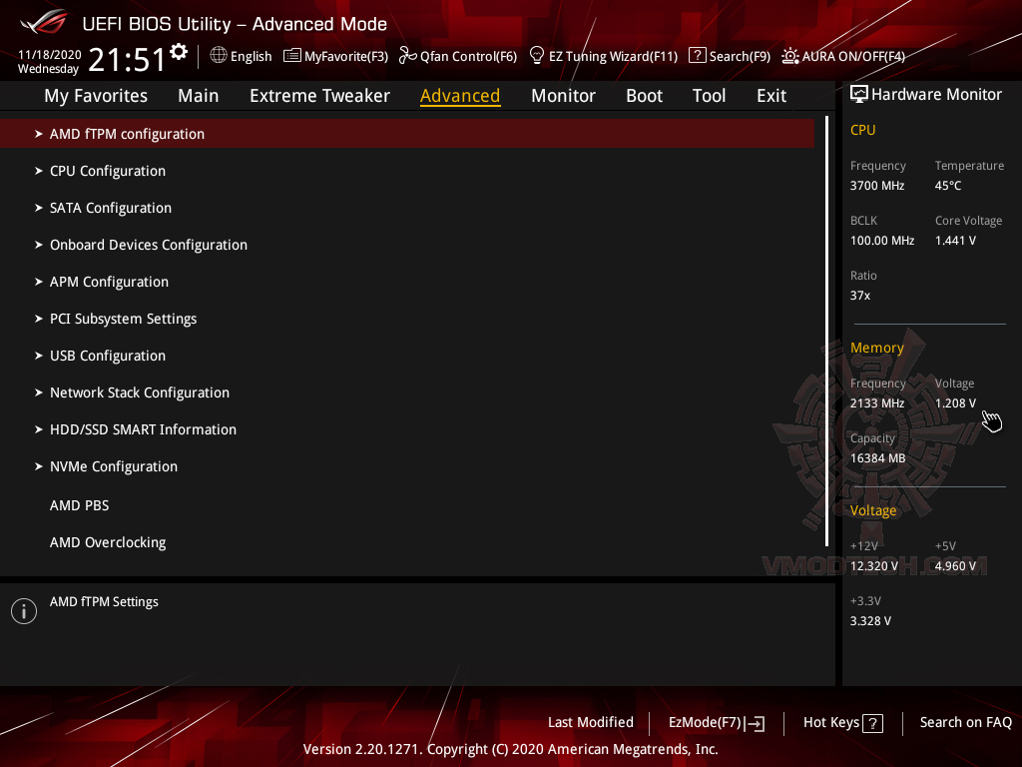Expand APM Configuration arrow

point(39,282)
